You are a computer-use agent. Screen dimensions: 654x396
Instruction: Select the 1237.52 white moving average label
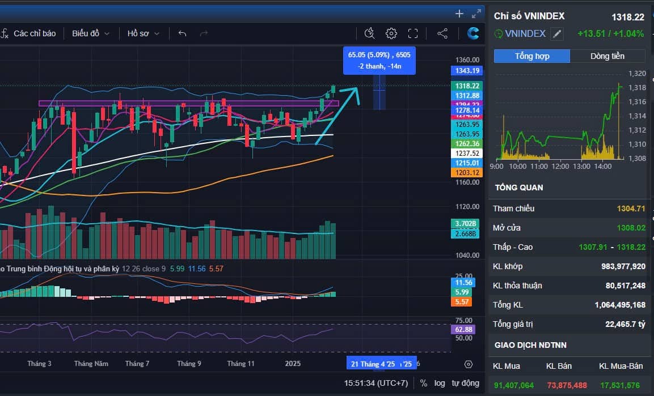(x=467, y=153)
